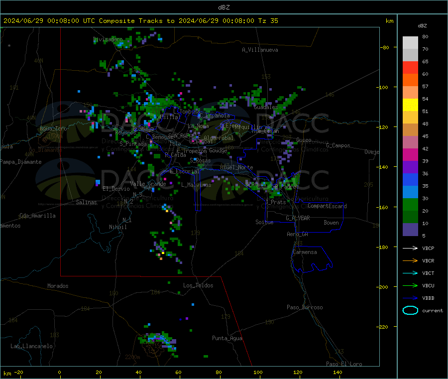Click the A_Villanueva map label
This screenshot has width=448, height=379.
pos(260,50)
